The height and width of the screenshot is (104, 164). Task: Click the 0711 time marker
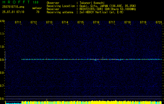click(18, 22)
